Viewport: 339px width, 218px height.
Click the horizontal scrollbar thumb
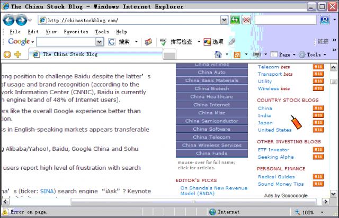(193, 202)
